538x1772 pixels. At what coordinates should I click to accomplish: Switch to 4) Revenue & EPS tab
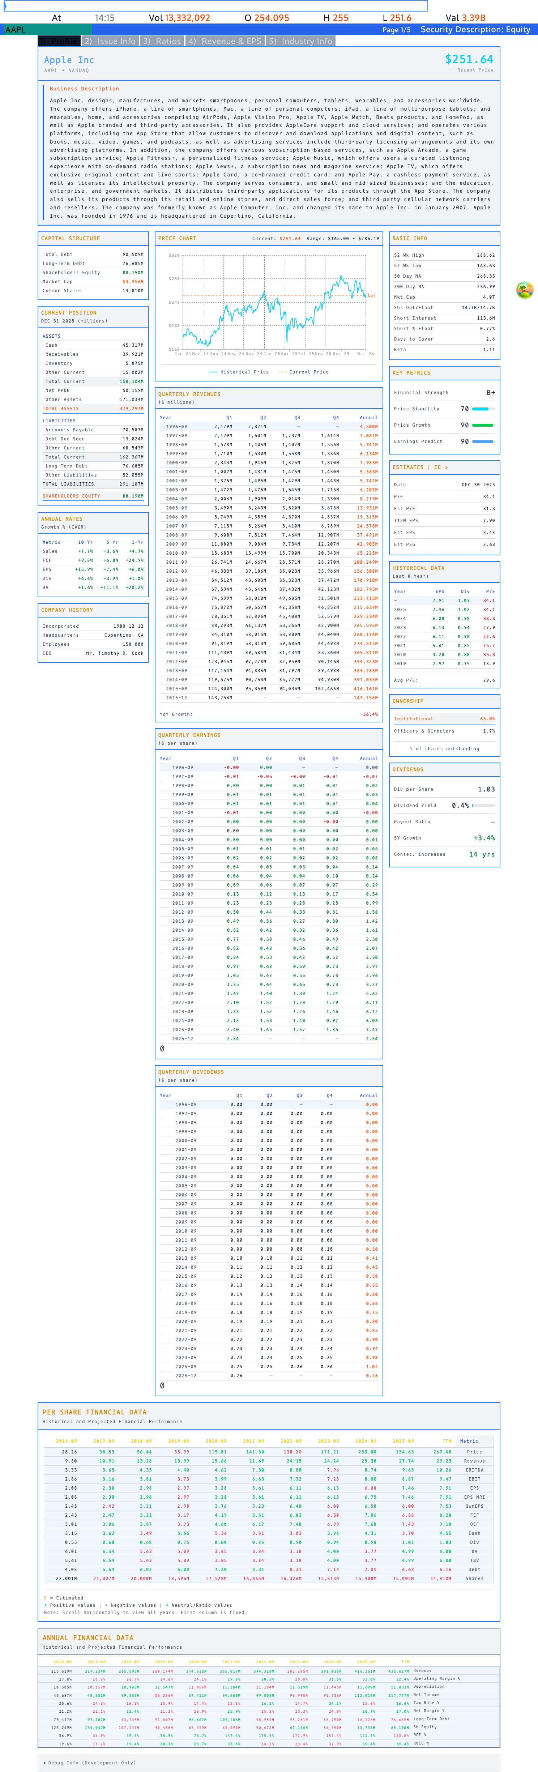tap(225, 41)
